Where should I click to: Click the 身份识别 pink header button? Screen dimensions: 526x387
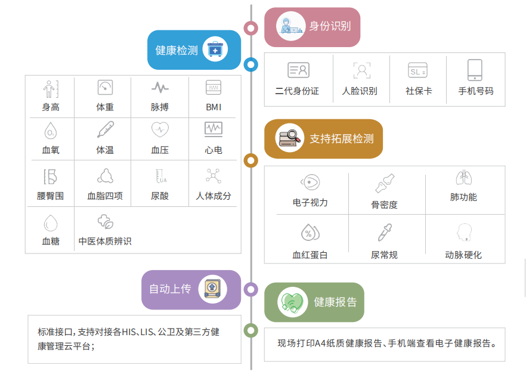pyautogui.click(x=312, y=27)
